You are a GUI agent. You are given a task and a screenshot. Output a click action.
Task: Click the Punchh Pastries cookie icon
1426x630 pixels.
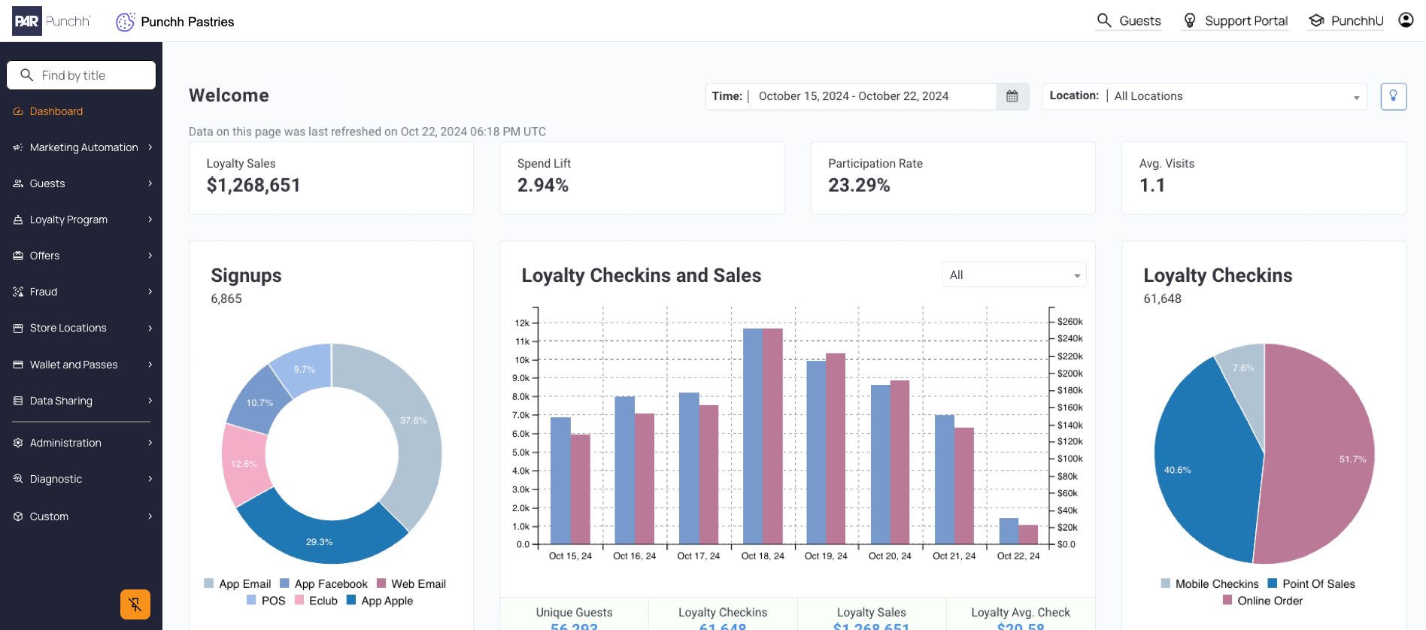[125, 22]
